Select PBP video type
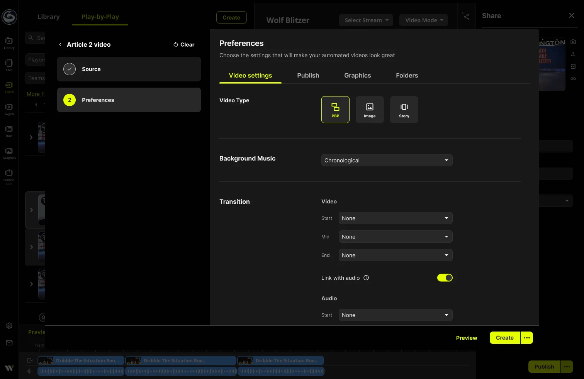Image resolution: width=584 pixels, height=379 pixels. pos(335,110)
